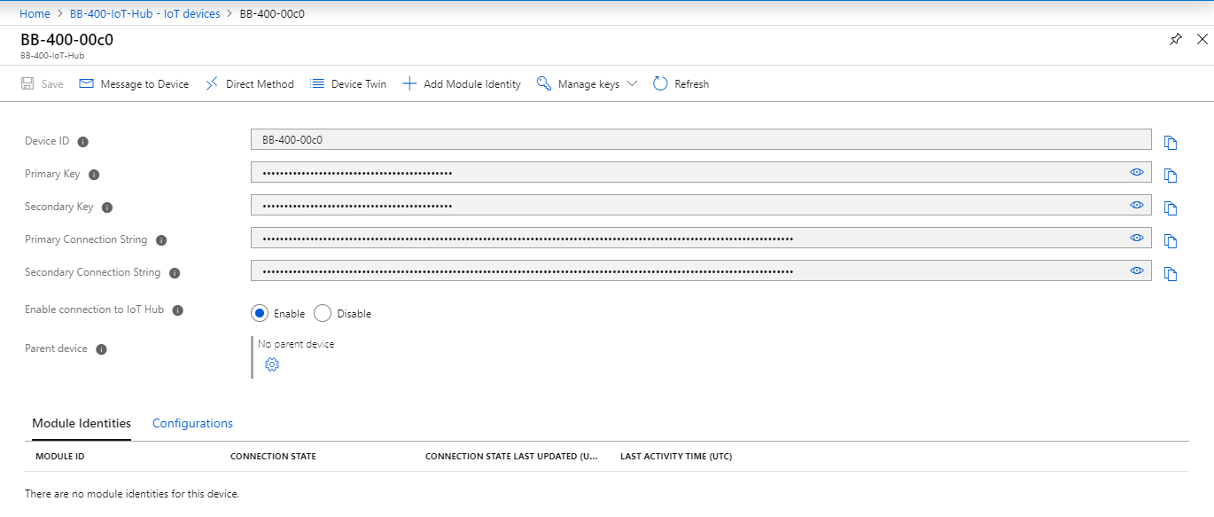Image resolution: width=1214 pixels, height=517 pixels.
Task: Reveal the Primary Key with the eye icon
Action: click(1136, 172)
